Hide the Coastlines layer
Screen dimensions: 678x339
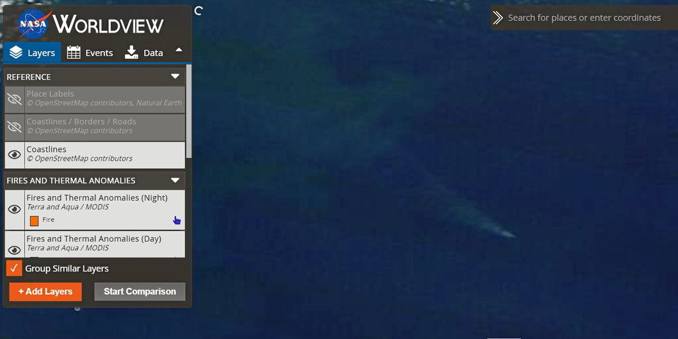[x=15, y=154]
